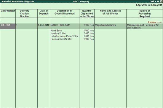Click the Manufacture and Packing of 12 Litre Cookers text
Screen dimensions: 163x108
tap(143, 26)
